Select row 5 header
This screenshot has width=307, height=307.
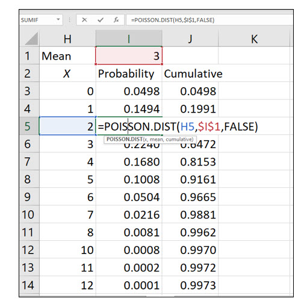click(x=29, y=126)
